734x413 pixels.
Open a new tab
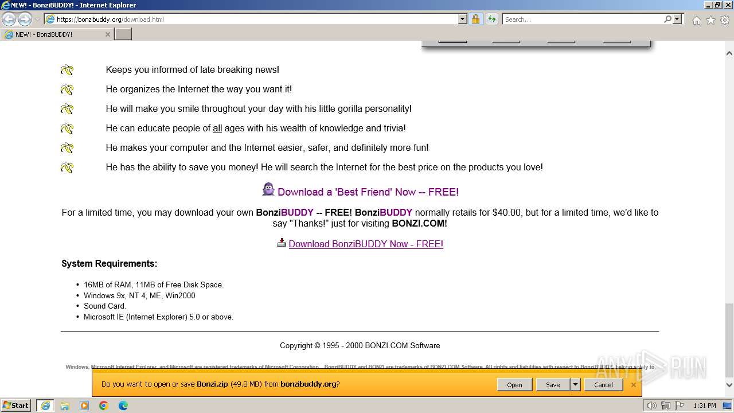123,34
